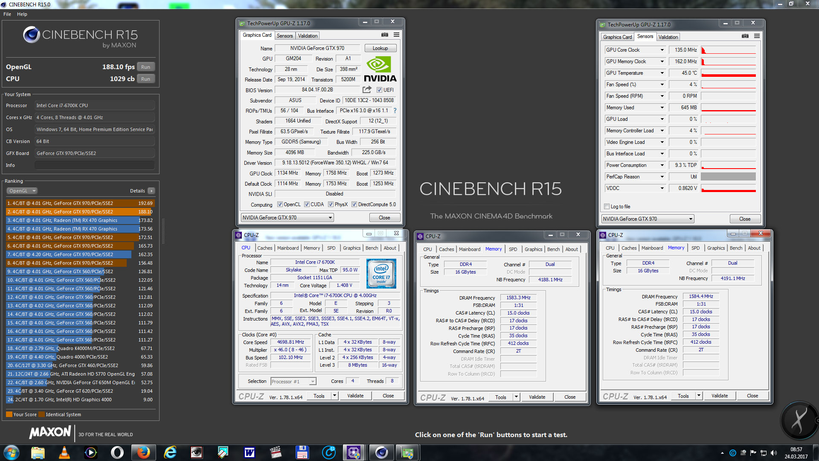Toggle the DirectCompute 5.0 checkbox

(x=354, y=204)
